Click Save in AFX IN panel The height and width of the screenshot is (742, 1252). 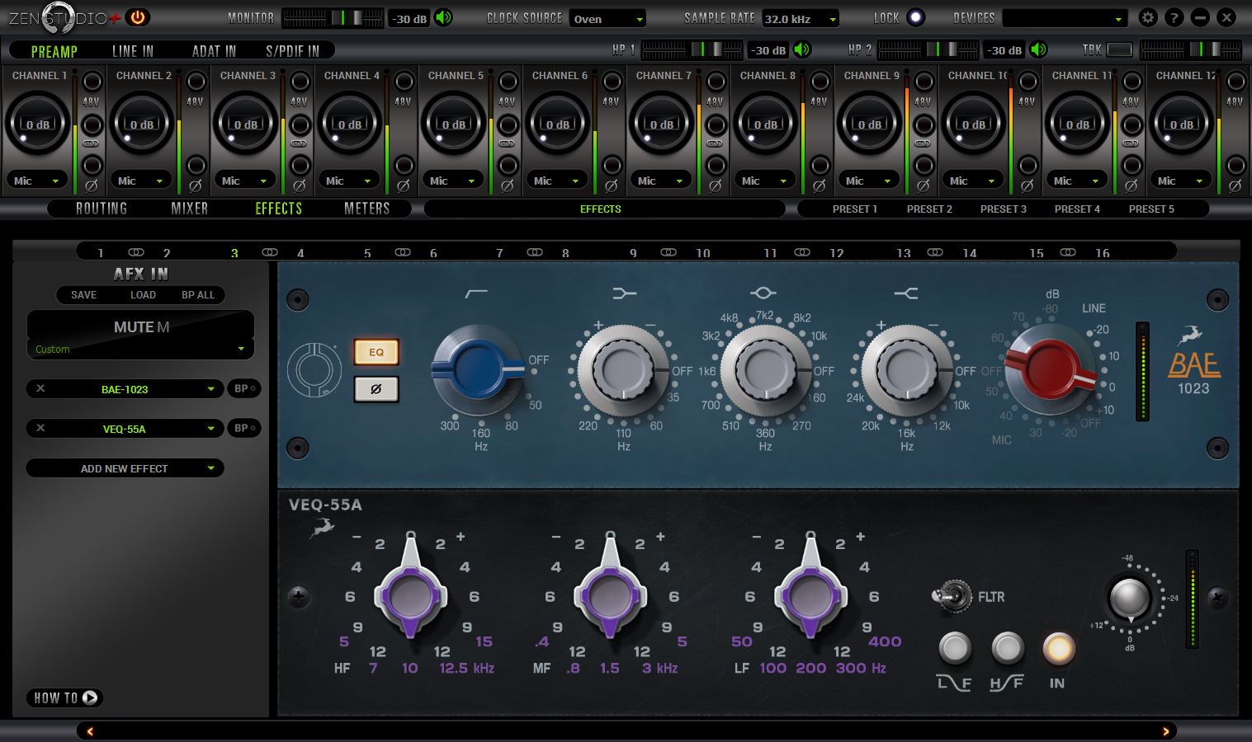(x=83, y=295)
